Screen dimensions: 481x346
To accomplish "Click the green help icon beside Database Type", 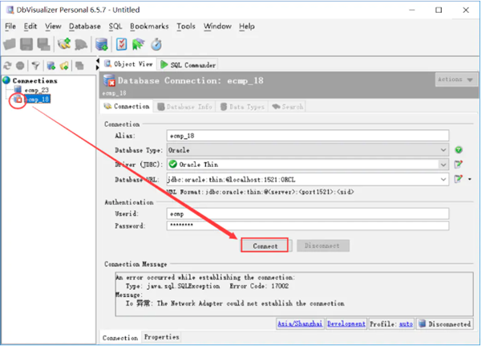I will pyautogui.click(x=459, y=150).
